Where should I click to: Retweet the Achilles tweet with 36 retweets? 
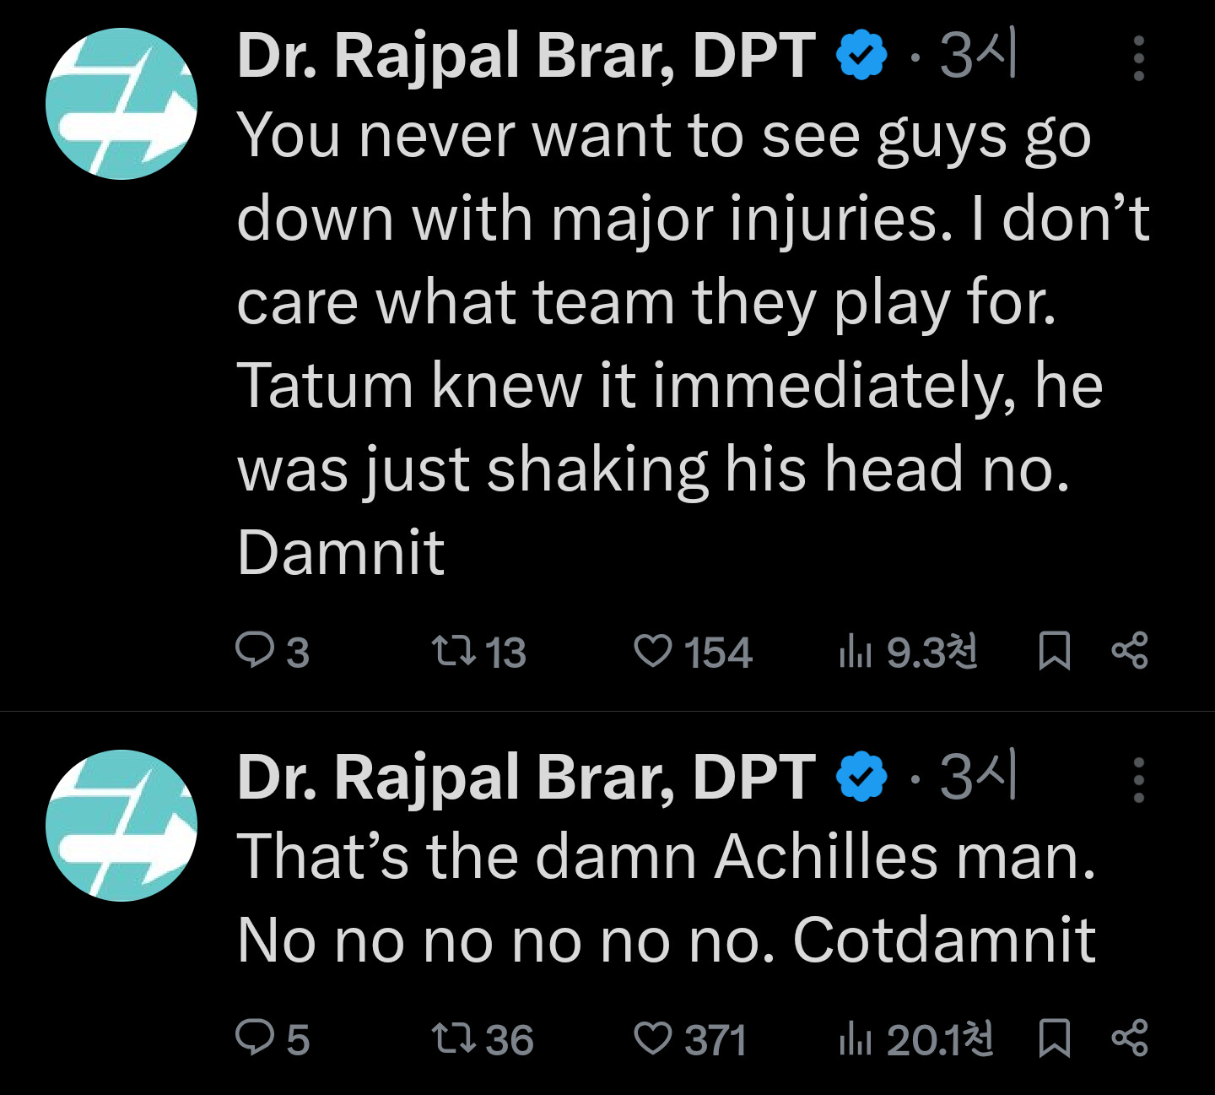coord(454,1038)
